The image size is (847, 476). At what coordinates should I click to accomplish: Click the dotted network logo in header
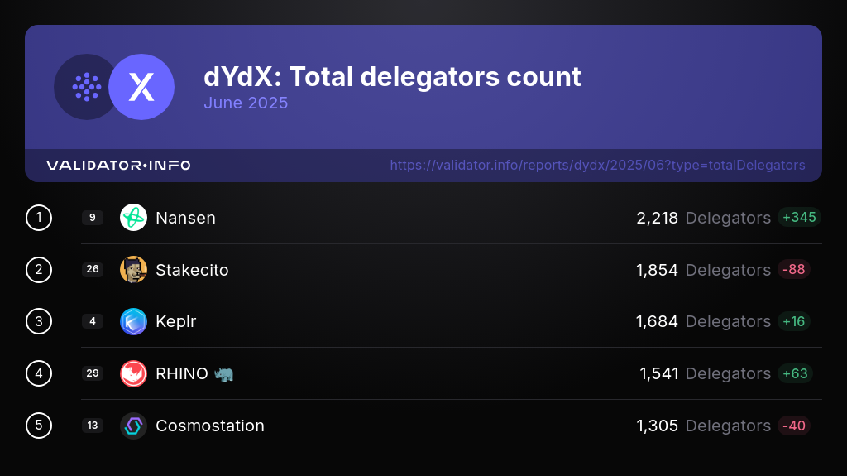[86, 87]
